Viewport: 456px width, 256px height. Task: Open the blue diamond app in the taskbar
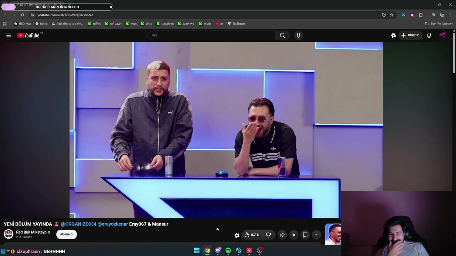(x=239, y=250)
